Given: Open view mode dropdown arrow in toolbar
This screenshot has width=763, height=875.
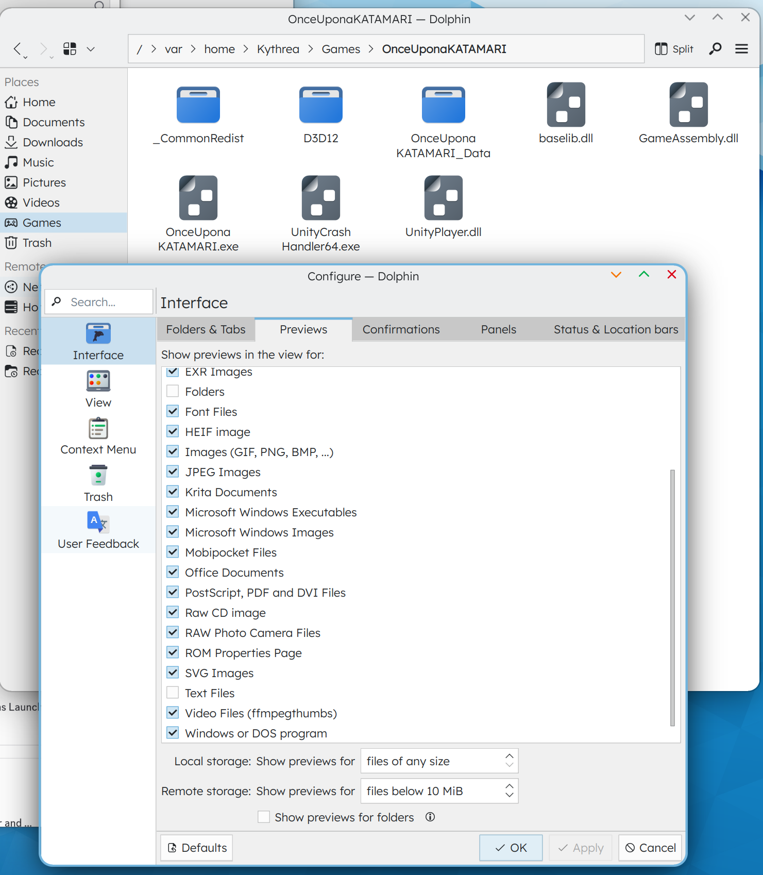Looking at the screenshot, I should [x=91, y=49].
